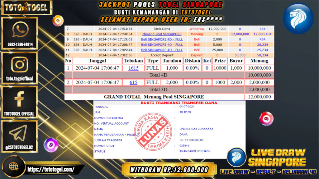Click the TotoTogel logo
The image size is (319, 179).
tap(26, 7)
